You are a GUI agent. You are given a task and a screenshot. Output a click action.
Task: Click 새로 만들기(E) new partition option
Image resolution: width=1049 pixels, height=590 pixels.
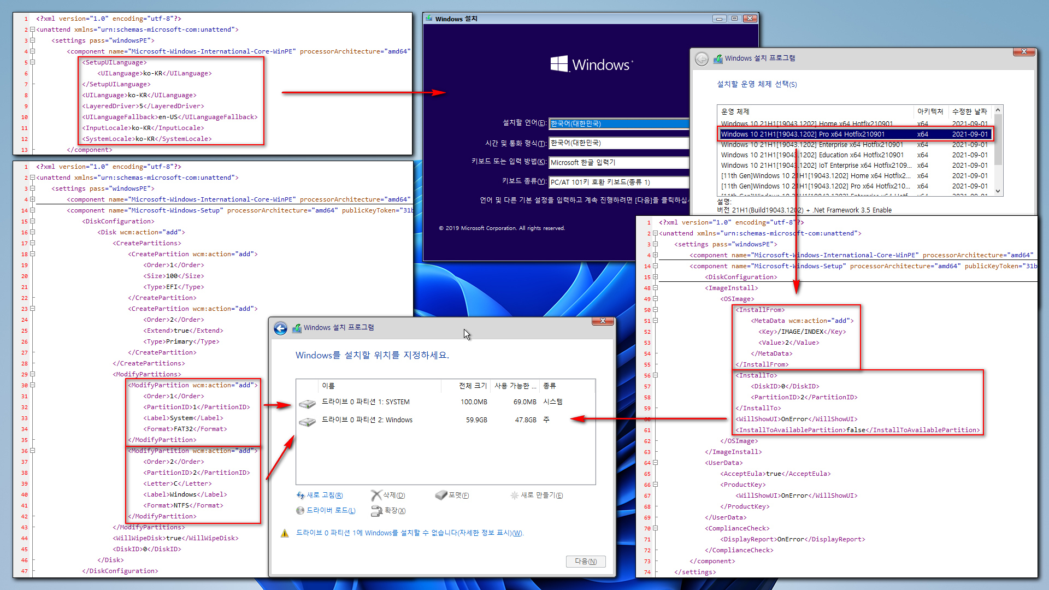(x=537, y=495)
